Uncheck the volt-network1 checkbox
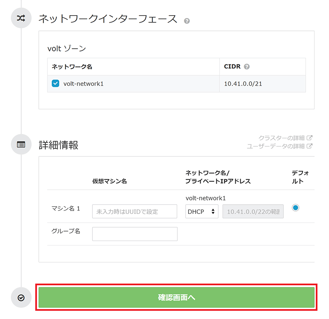329x319 pixels. click(56, 84)
